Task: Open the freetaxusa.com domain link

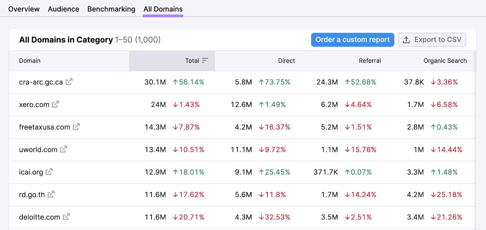Action: [x=45, y=127]
